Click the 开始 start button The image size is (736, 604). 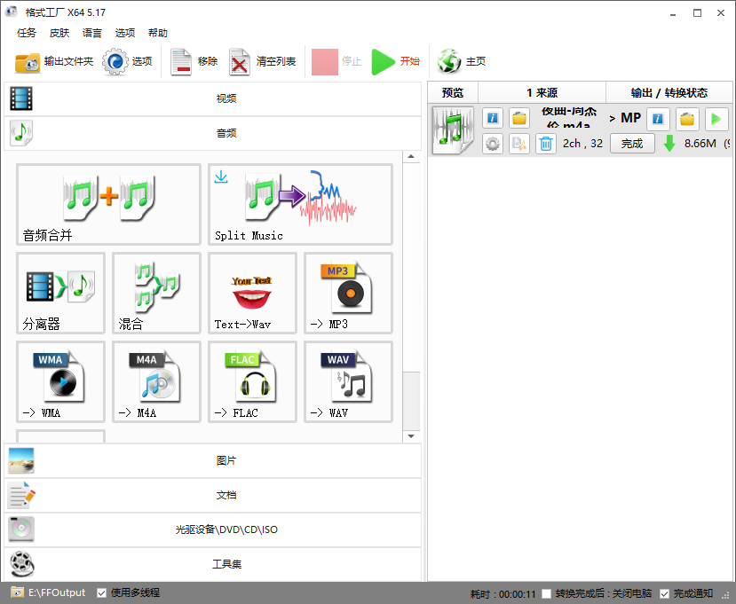click(396, 61)
